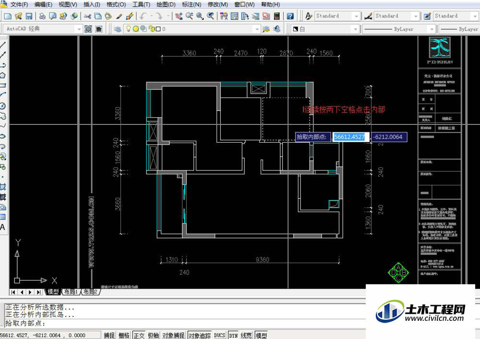The image size is (480, 339).
Task: Open the Layer Properties Manager icon
Action: [118, 29]
